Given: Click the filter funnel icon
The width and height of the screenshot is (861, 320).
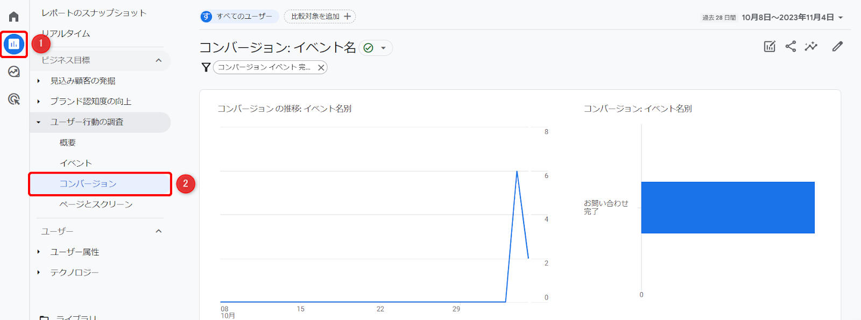Looking at the screenshot, I should tap(206, 67).
